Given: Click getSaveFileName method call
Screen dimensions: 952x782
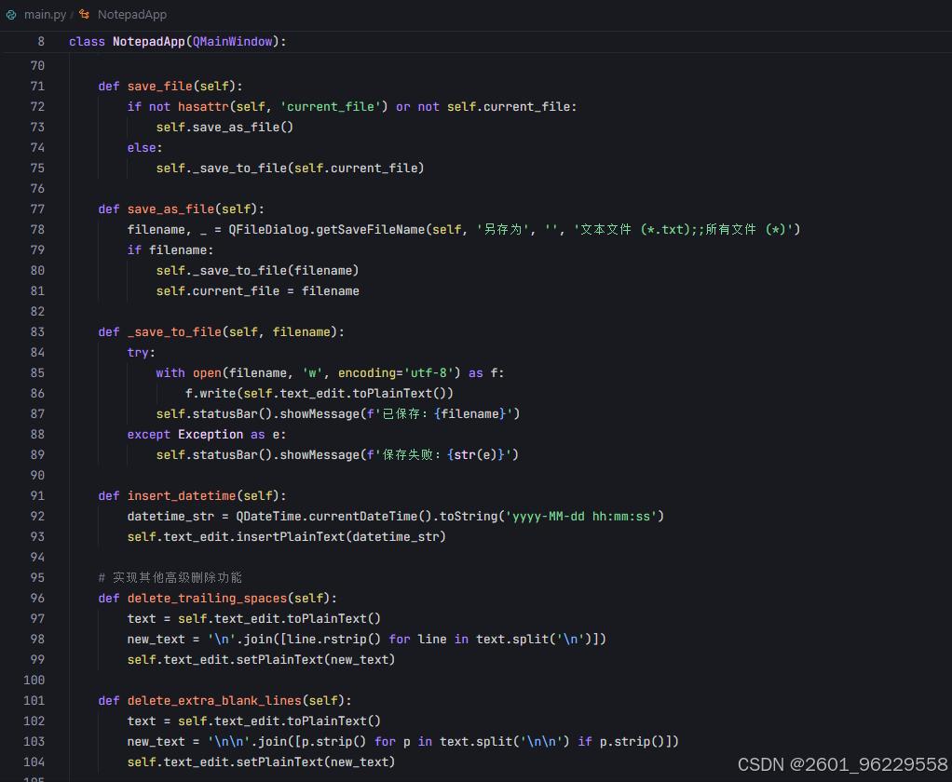Looking at the screenshot, I should [371, 229].
